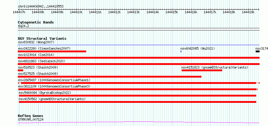
Task: Select the black nsv3174 variant block
Action: tap(257, 51)
